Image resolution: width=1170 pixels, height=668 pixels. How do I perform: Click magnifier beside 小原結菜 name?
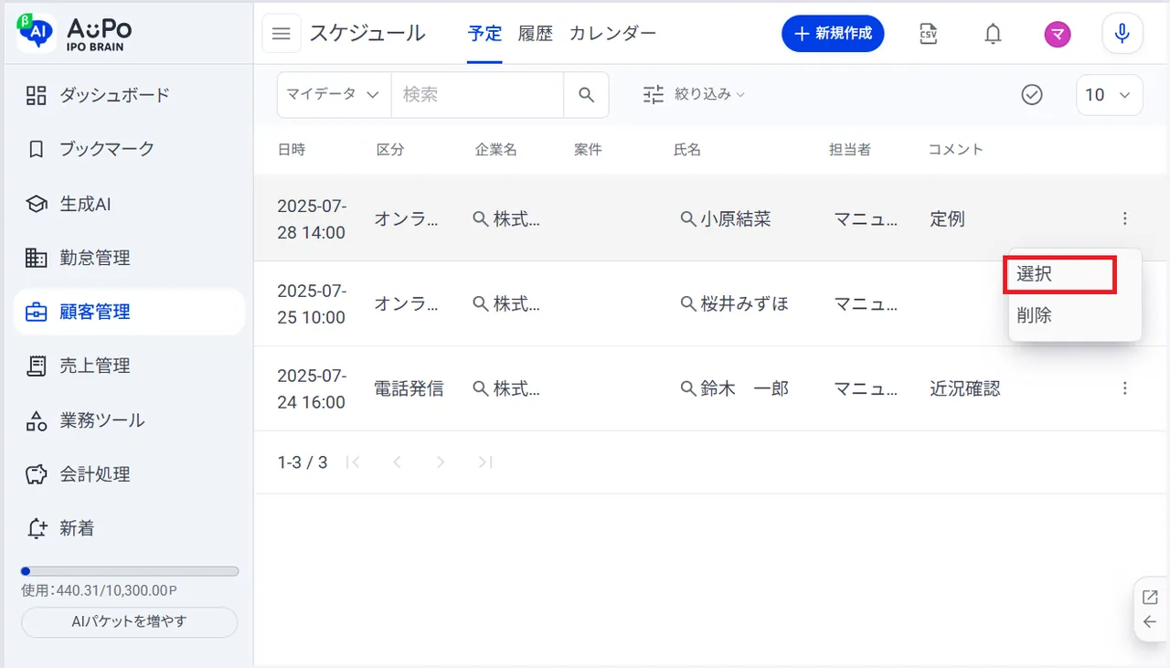click(688, 218)
